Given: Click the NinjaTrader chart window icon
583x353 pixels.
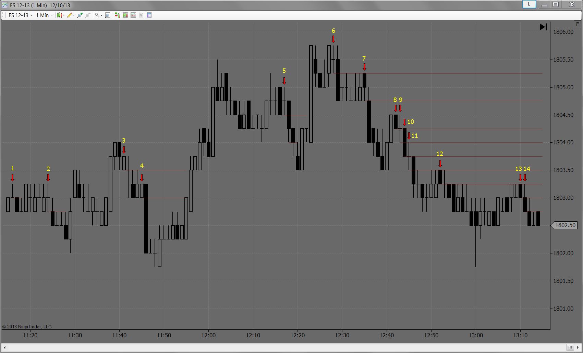Looking at the screenshot, I should 5,5.
